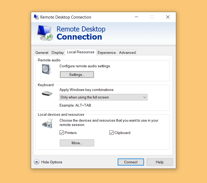This screenshot has width=207, height=183.
Task: Click the 'Choose the devices and resources' description
Action: (x=109, y=122)
